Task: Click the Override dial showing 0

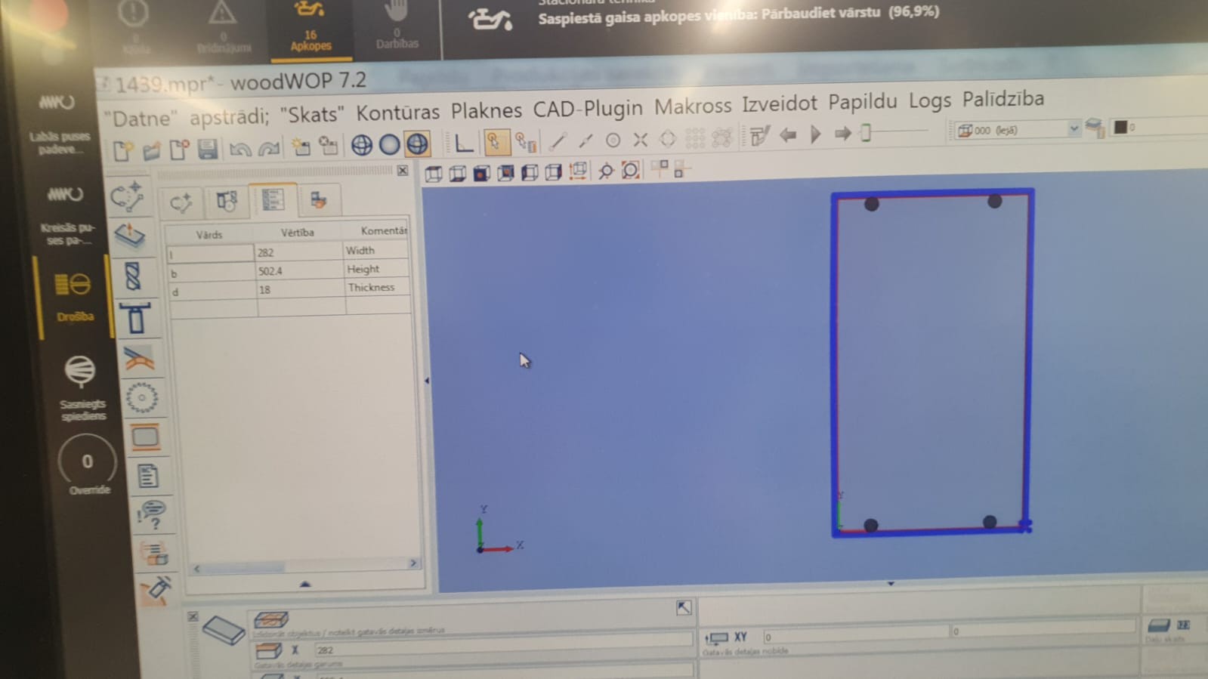Action: click(x=88, y=462)
